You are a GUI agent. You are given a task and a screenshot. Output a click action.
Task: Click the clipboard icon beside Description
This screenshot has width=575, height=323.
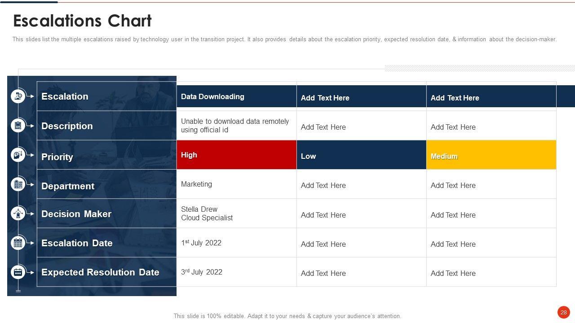[18, 126]
